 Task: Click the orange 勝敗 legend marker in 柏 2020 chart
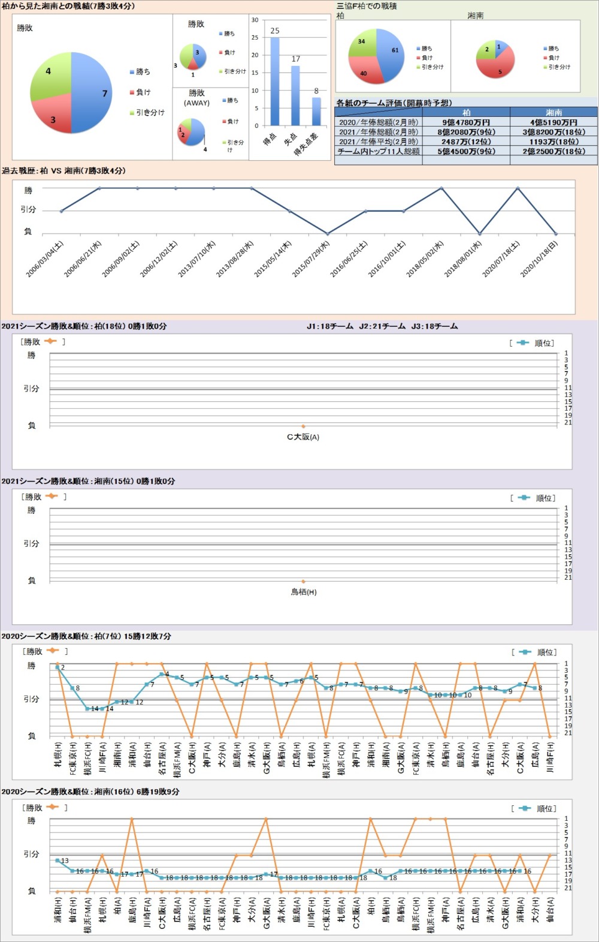click(53, 651)
